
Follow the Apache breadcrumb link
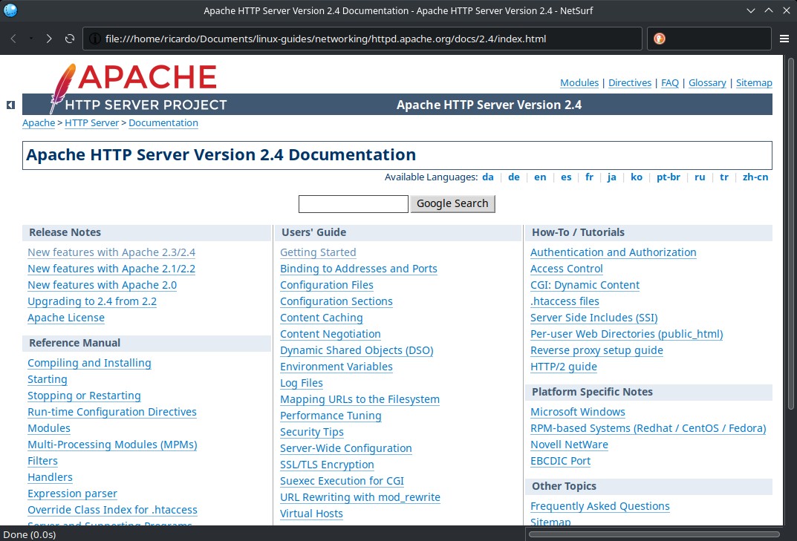[39, 123]
